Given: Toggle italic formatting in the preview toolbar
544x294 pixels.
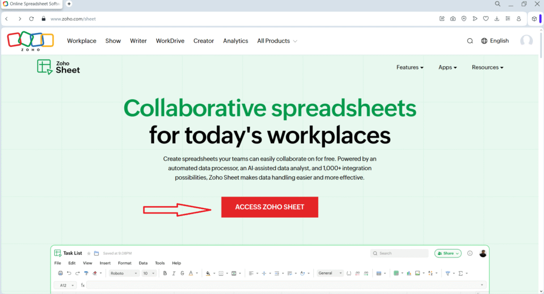Looking at the screenshot, I should point(174,273).
